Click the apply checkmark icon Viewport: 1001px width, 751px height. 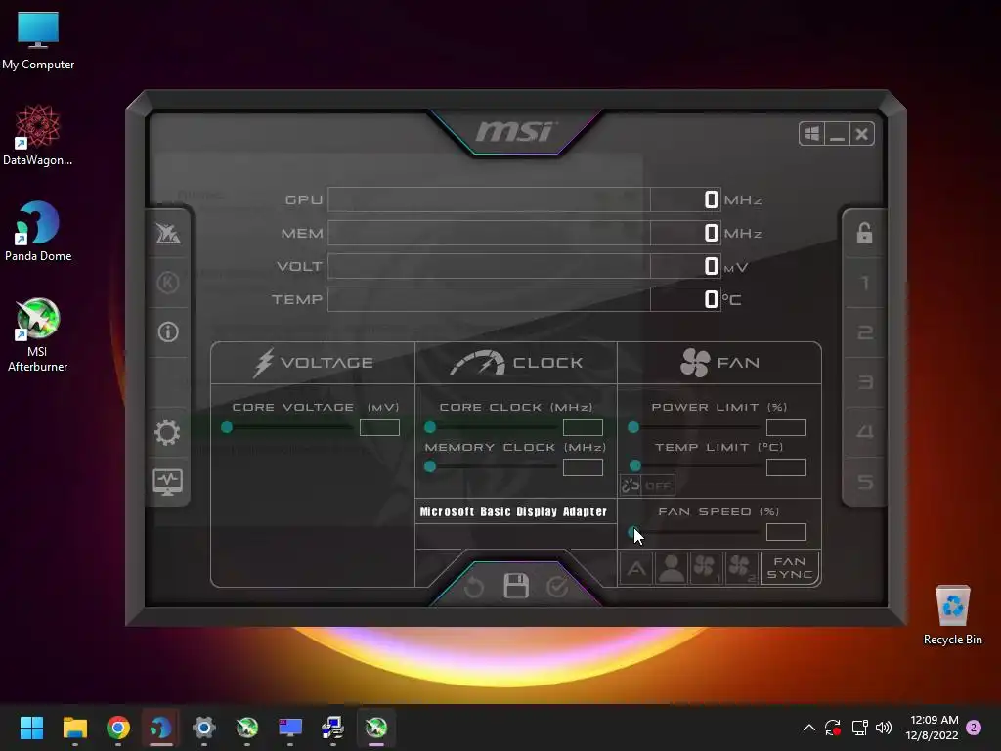click(557, 587)
